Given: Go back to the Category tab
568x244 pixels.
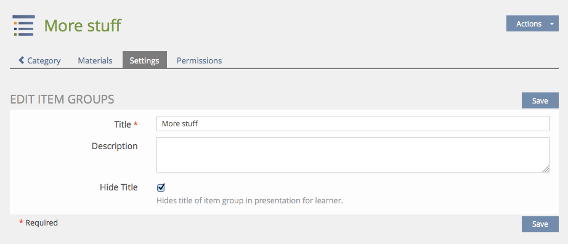Looking at the screenshot, I should 39,60.
